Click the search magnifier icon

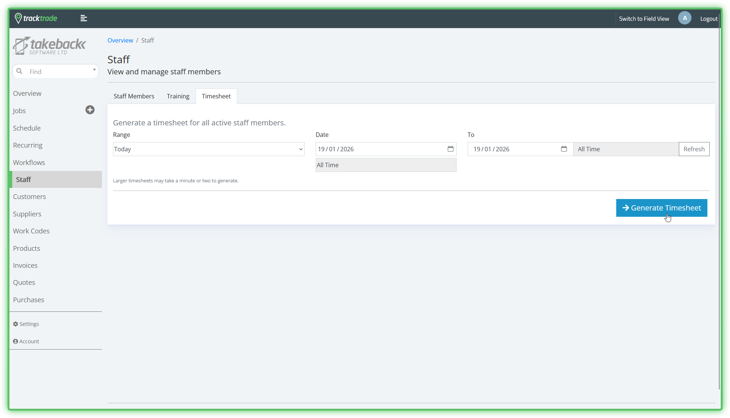[x=19, y=71]
